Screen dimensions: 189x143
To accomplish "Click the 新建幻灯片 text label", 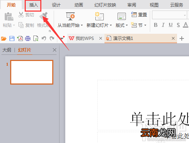I will point(98,25).
